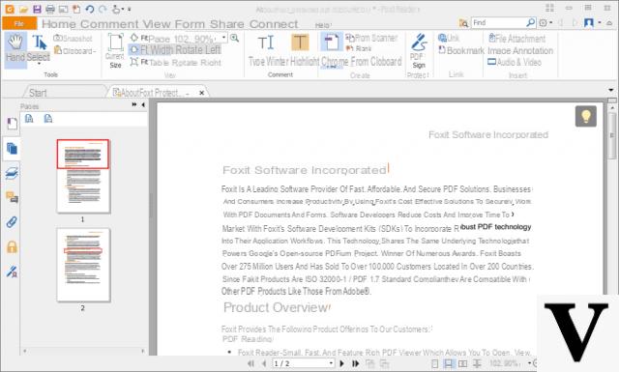
Task: Toggle continuous facing view in status bar
Action: tap(477, 363)
